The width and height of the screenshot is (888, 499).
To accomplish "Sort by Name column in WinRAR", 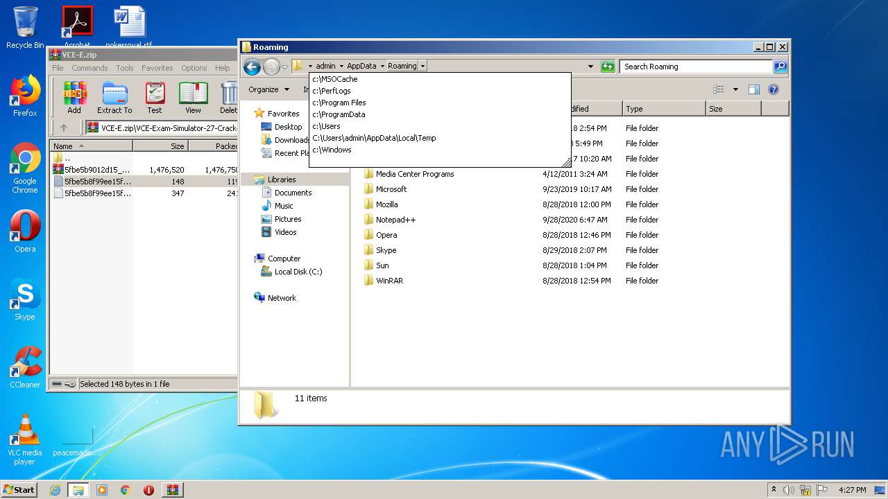I will point(91,146).
